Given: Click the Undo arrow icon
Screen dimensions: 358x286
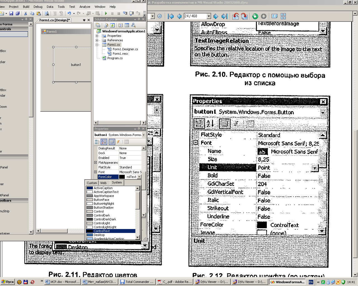Looking at the screenshot, I should click(x=69, y=13).
